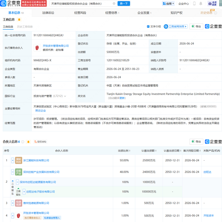
Task: Click 欣能产业 green logo tile
Action: coord(19,172)
